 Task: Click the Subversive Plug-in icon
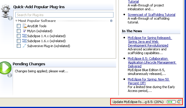(24, 46)
